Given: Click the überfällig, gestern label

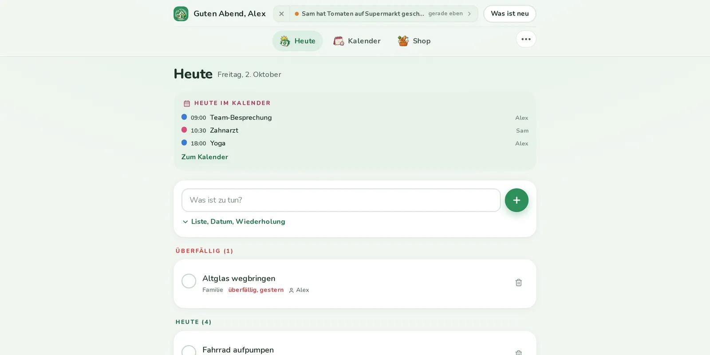Looking at the screenshot, I should coord(256,290).
